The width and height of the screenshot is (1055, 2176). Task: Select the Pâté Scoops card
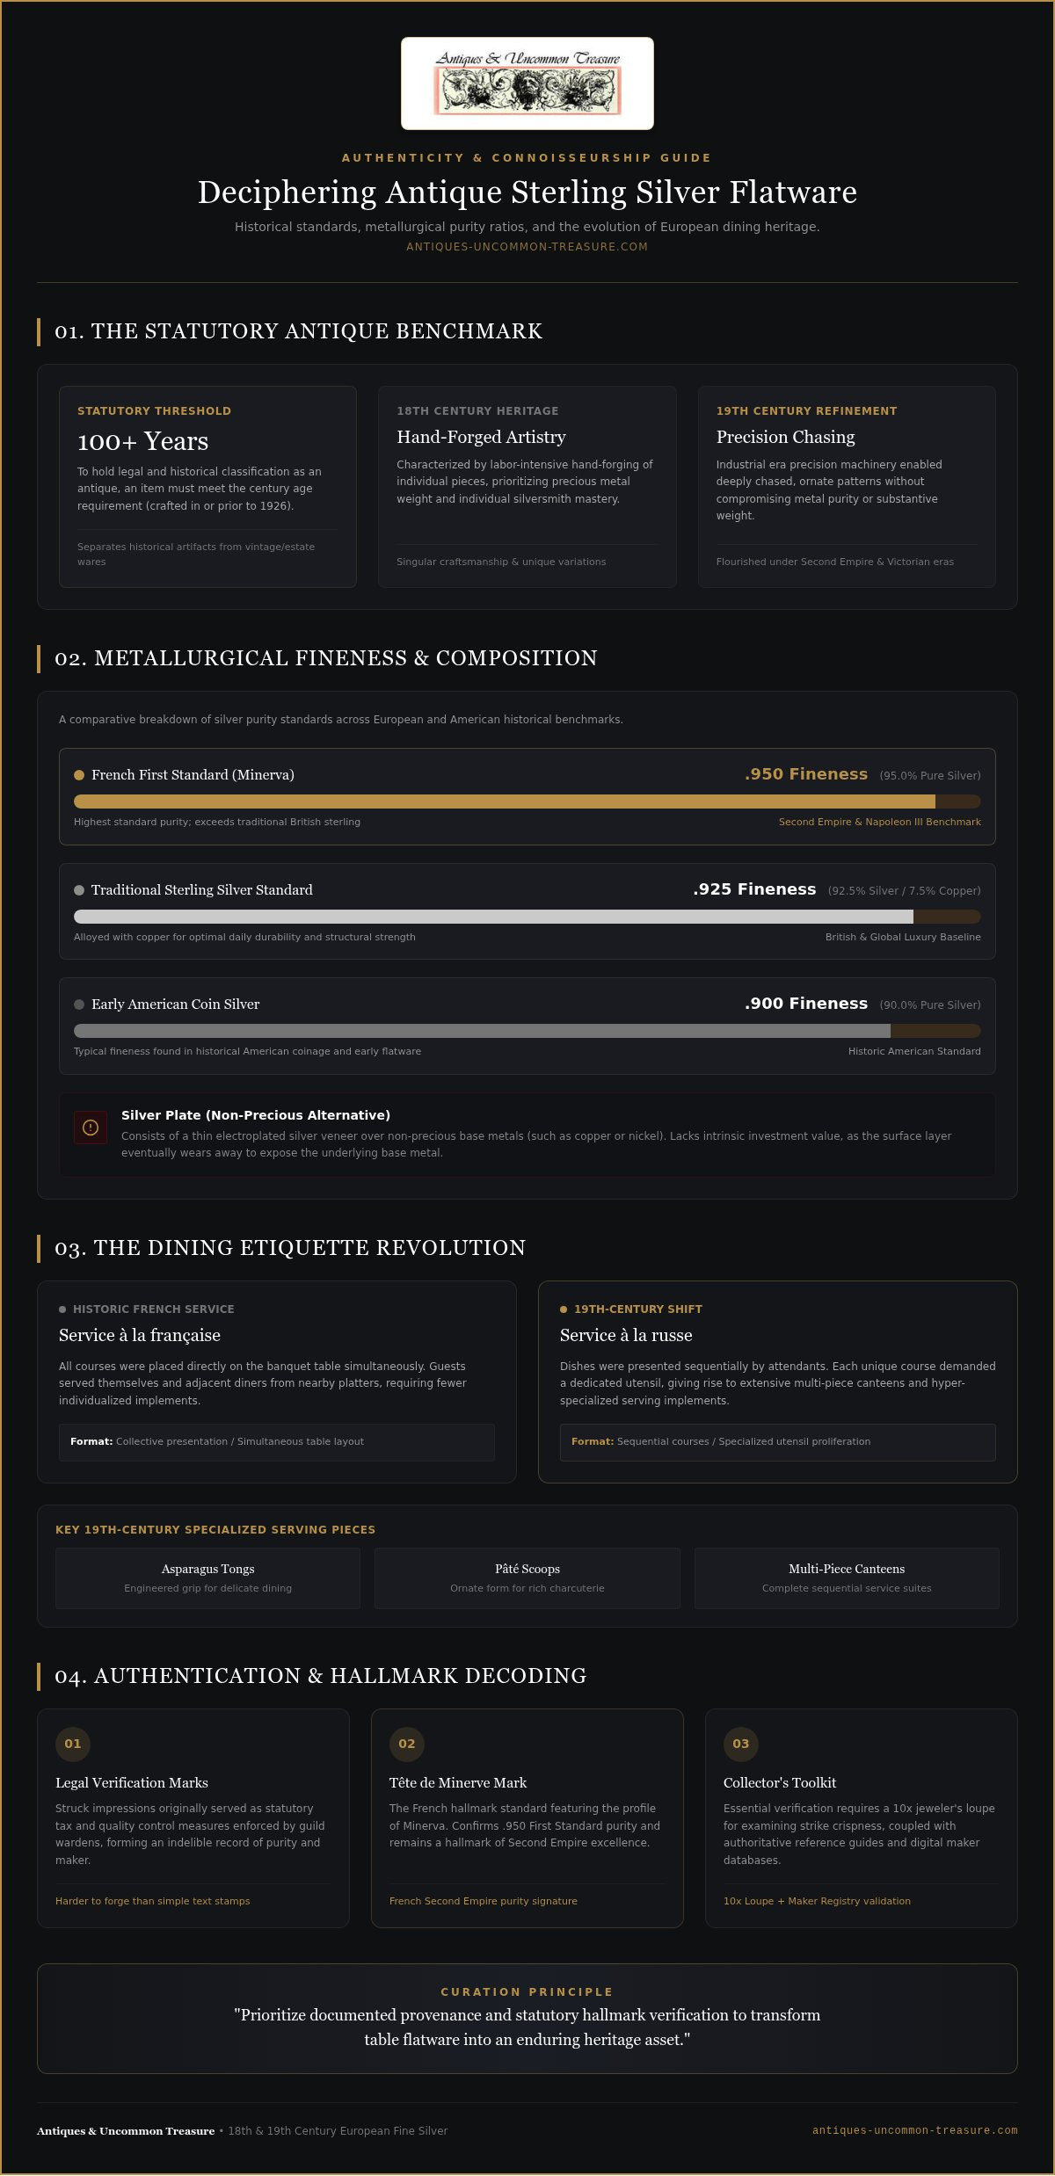[x=527, y=1578]
